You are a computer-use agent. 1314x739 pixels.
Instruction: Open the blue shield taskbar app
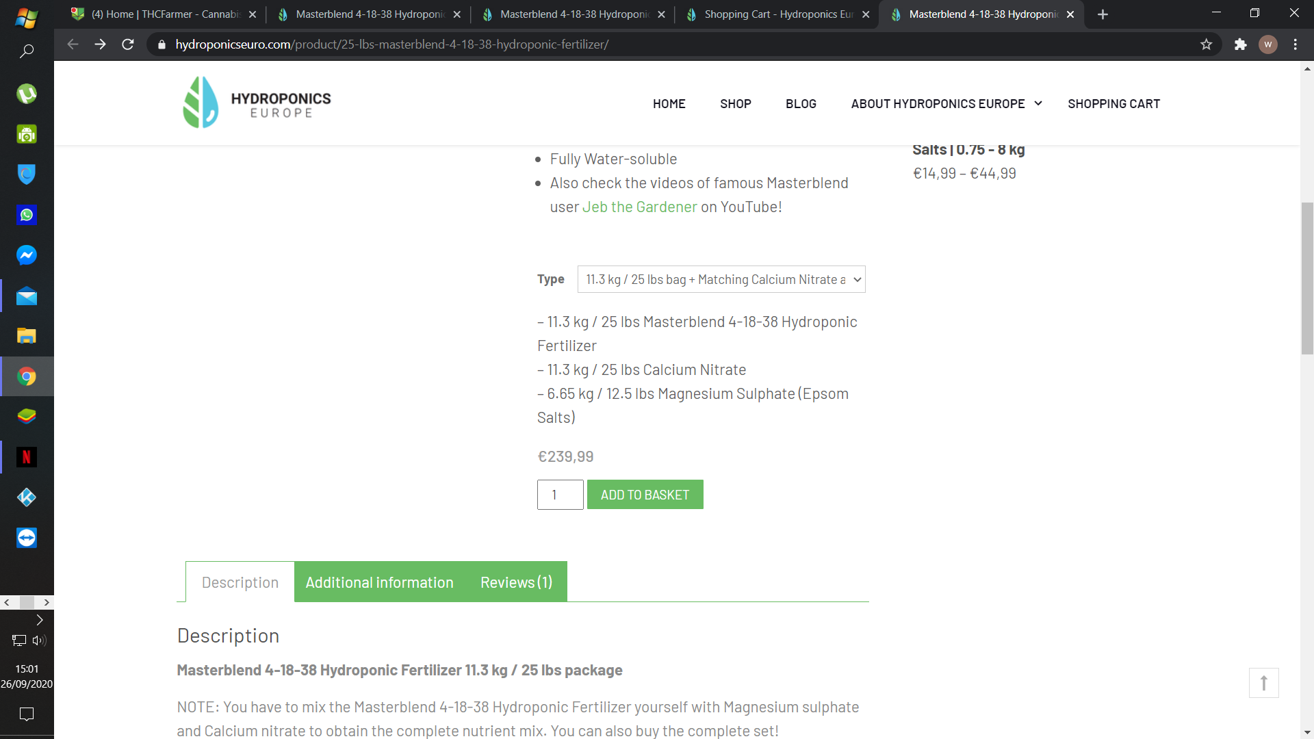click(27, 174)
